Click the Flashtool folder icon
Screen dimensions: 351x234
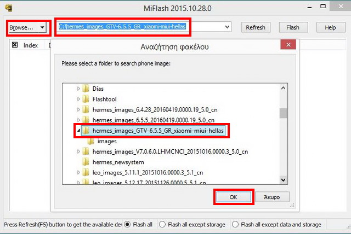(86, 99)
